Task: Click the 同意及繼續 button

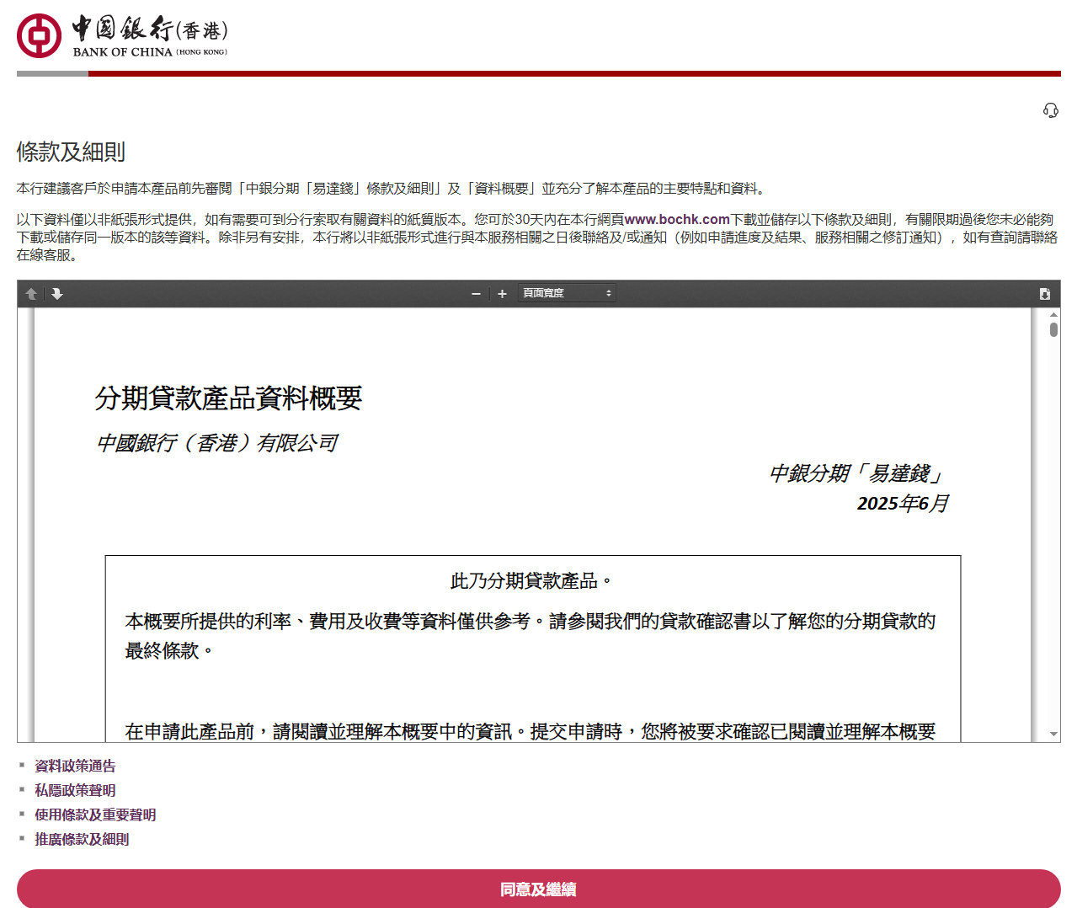Action: click(x=539, y=889)
